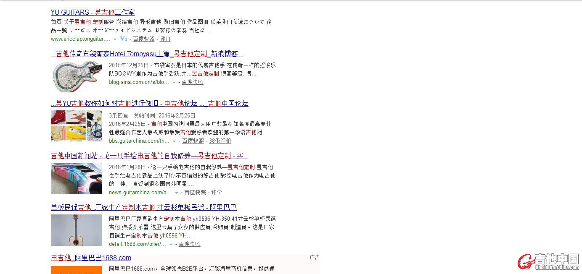Open the YU GUITARS 昱吉他工作室 result title
The image size is (582, 274).
pos(93,12)
